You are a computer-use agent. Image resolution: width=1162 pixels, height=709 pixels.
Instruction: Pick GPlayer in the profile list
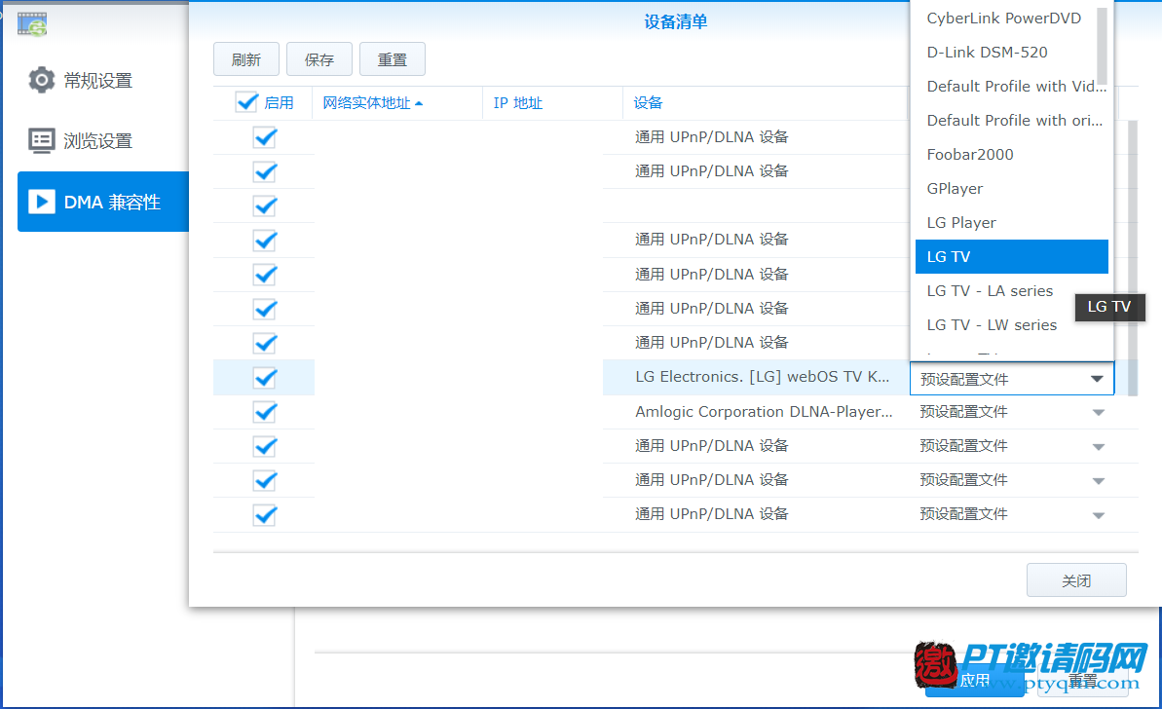point(1012,189)
